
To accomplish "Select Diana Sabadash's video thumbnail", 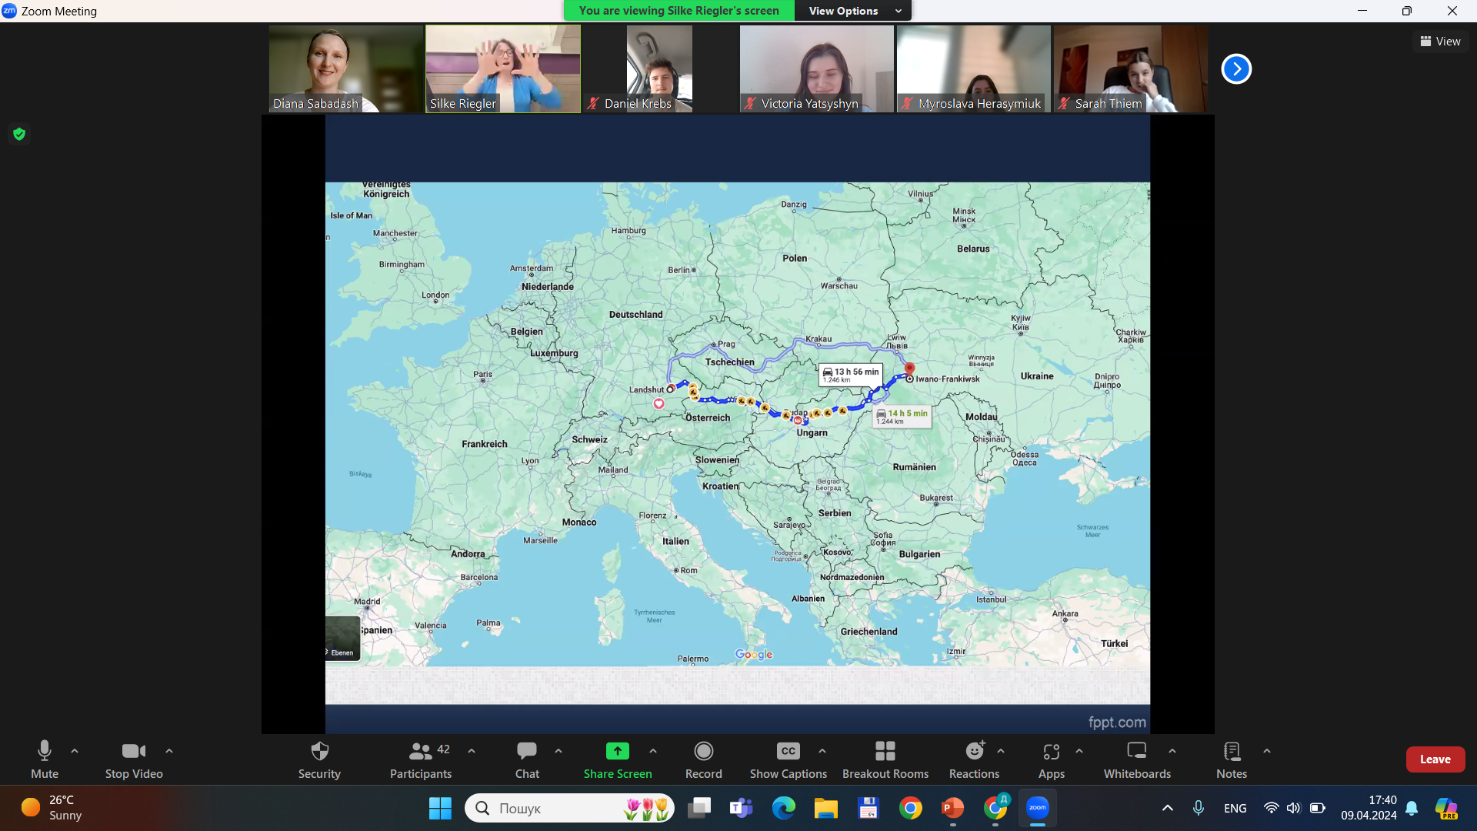I will pyautogui.click(x=345, y=69).
